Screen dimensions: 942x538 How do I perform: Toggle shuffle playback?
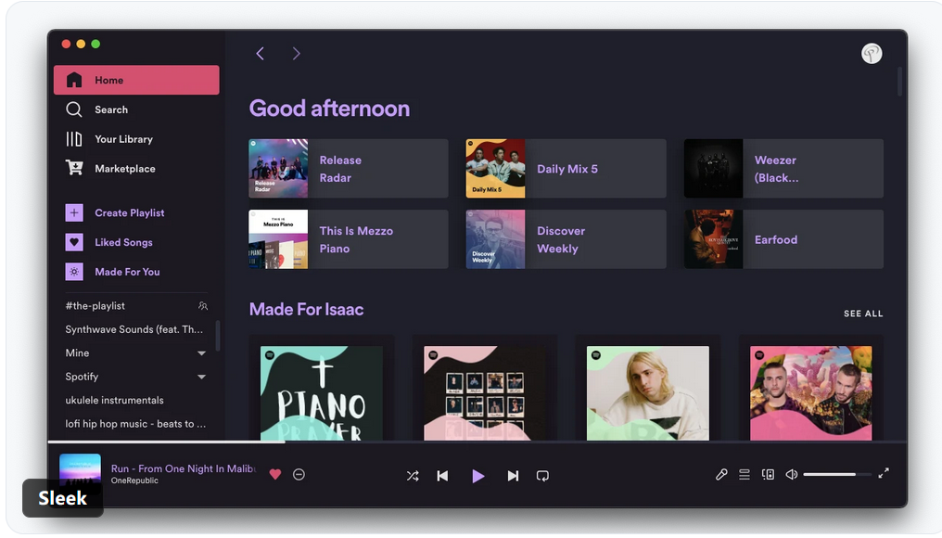click(412, 476)
